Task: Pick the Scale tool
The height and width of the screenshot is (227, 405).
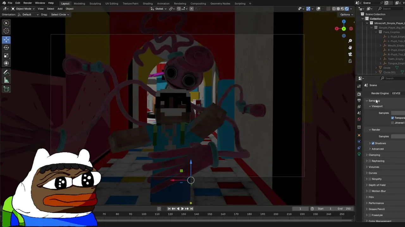Action: point(6,55)
